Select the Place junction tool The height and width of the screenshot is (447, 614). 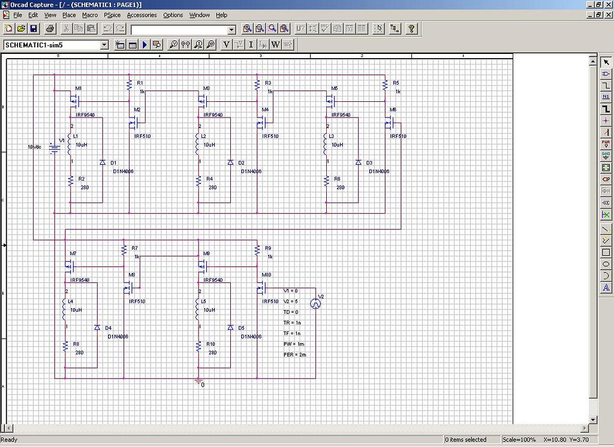click(x=606, y=121)
